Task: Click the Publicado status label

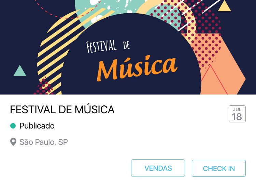Action: tap(37, 126)
